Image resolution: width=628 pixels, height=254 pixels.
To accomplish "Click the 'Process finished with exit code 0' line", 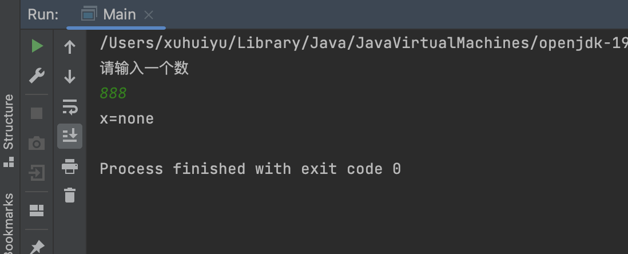I will point(250,169).
